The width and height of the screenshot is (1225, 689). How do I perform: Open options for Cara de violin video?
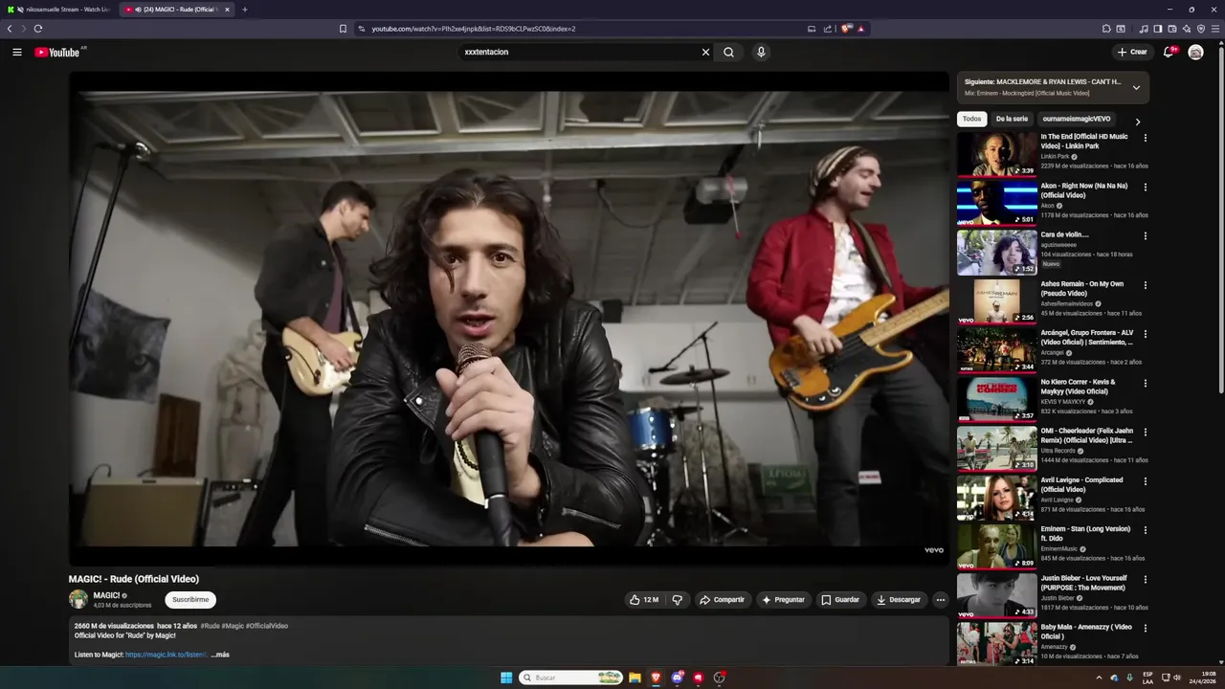[x=1145, y=235]
